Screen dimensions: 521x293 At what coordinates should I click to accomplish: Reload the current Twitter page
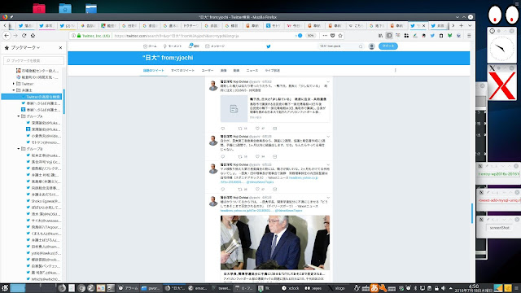(24, 35)
